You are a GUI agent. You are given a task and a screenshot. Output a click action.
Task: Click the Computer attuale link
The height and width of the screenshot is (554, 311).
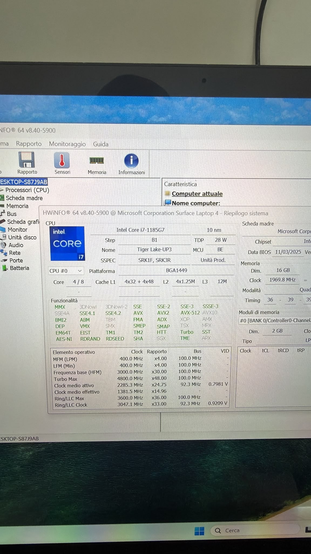tap(197, 194)
